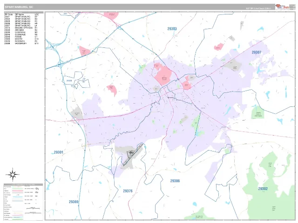
Task: Click COWPENS row in ZIP index
Action: [x=21, y=33]
